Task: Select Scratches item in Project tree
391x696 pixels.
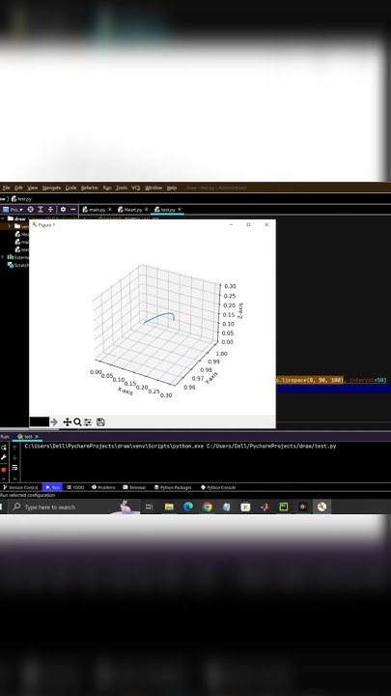Action: [x=18, y=265]
